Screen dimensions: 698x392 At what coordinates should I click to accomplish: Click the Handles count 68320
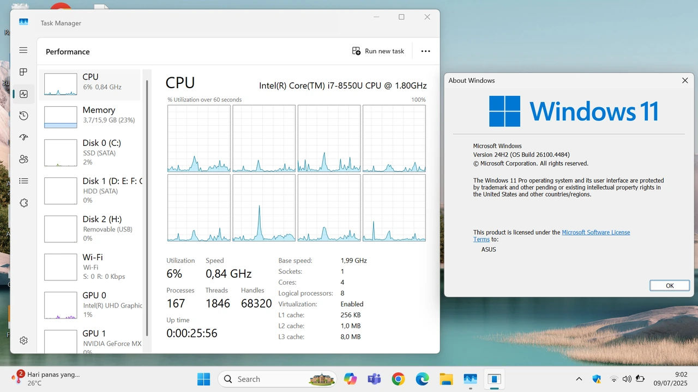pos(256,304)
